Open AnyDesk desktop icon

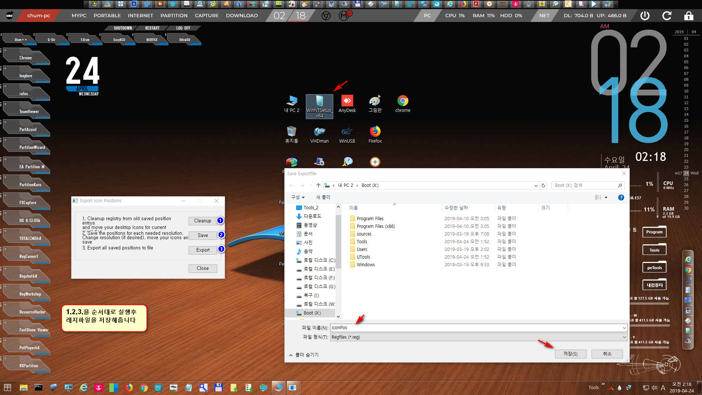pyautogui.click(x=347, y=104)
